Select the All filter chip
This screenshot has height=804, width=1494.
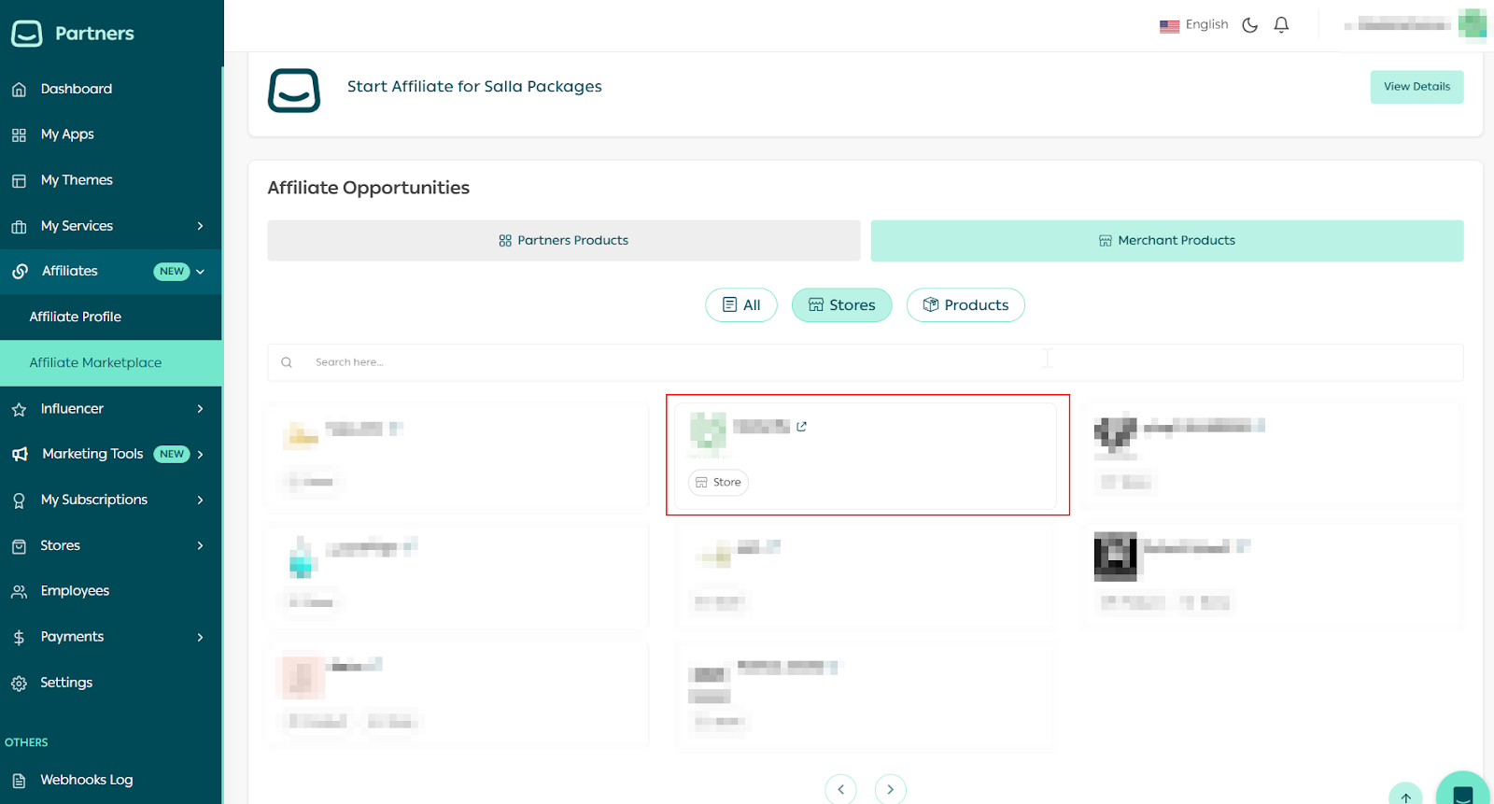pos(741,305)
